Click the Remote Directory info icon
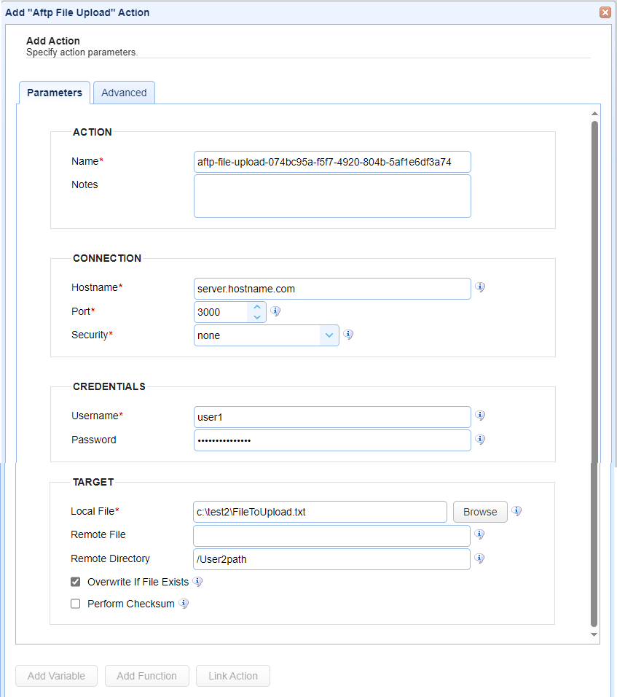The height and width of the screenshot is (697, 617). click(479, 558)
